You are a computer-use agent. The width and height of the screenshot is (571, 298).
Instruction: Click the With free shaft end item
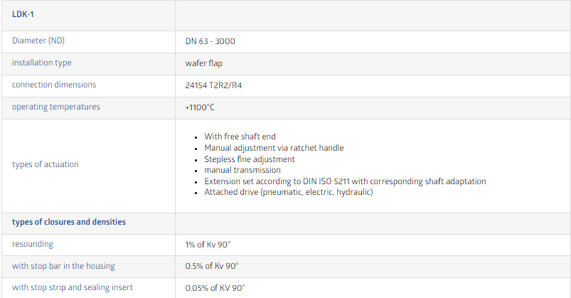tap(240, 137)
